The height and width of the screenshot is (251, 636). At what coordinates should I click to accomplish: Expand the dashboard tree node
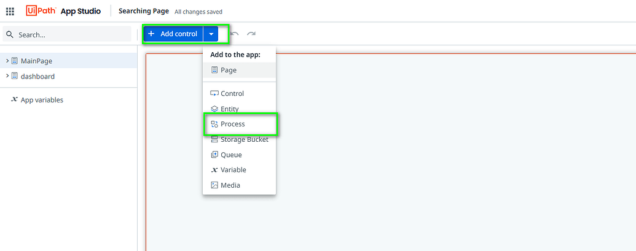click(7, 76)
